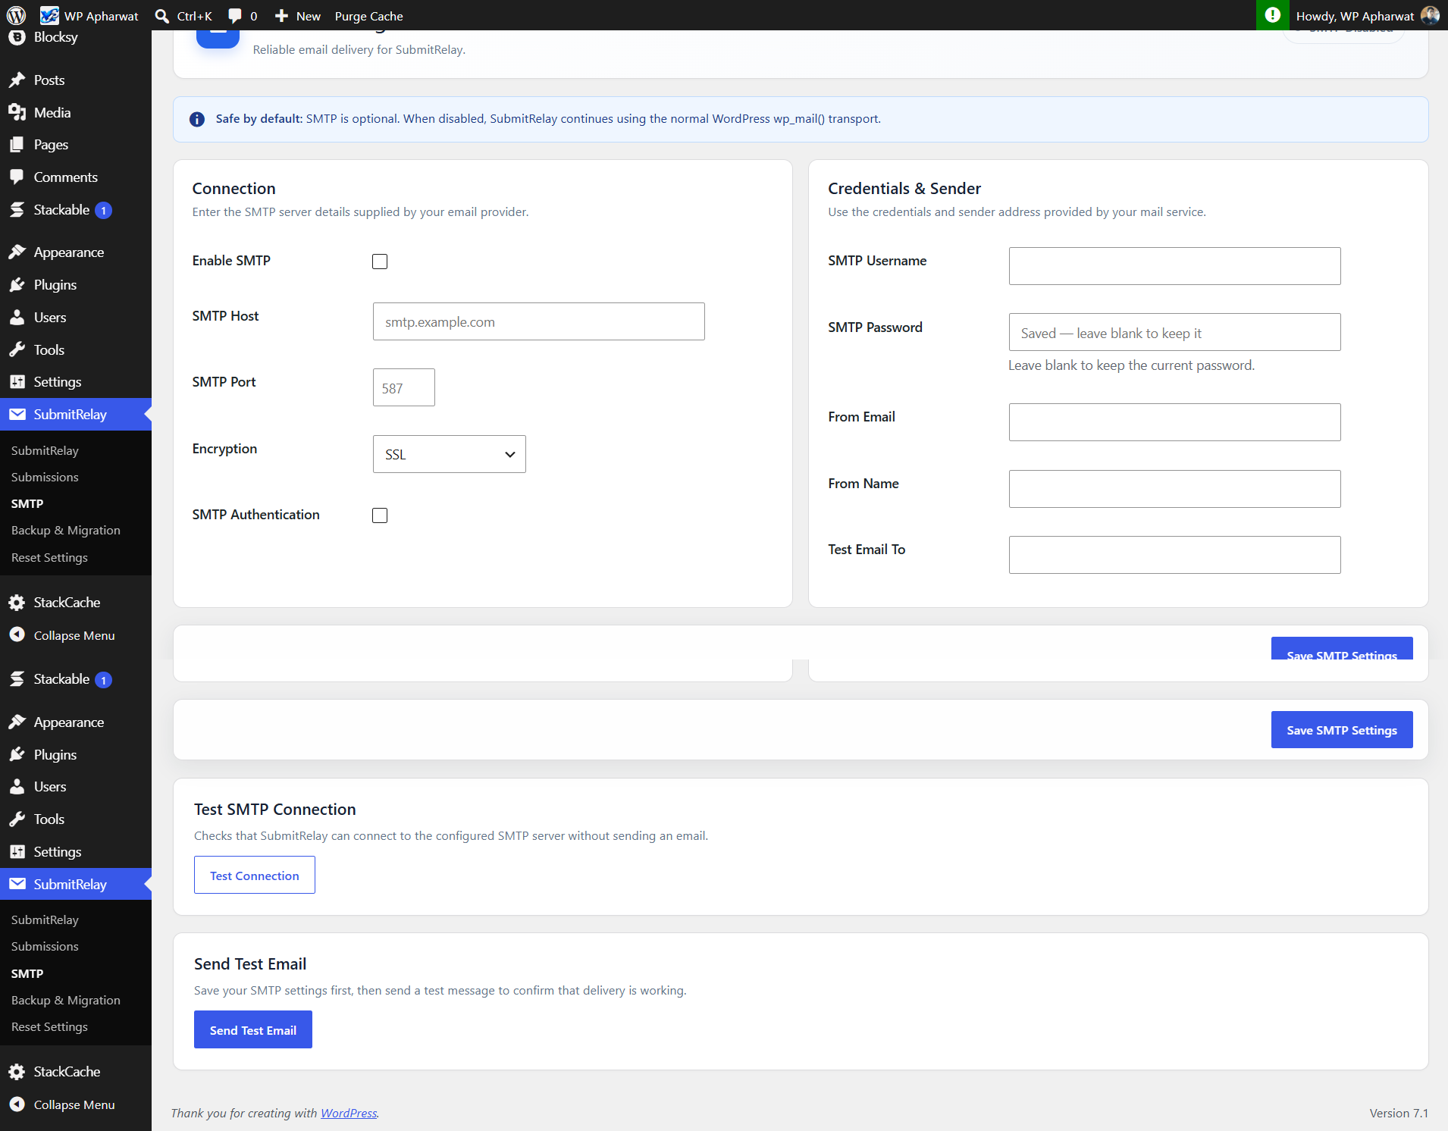Click the user avatar in admin bar

point(1430,15)
